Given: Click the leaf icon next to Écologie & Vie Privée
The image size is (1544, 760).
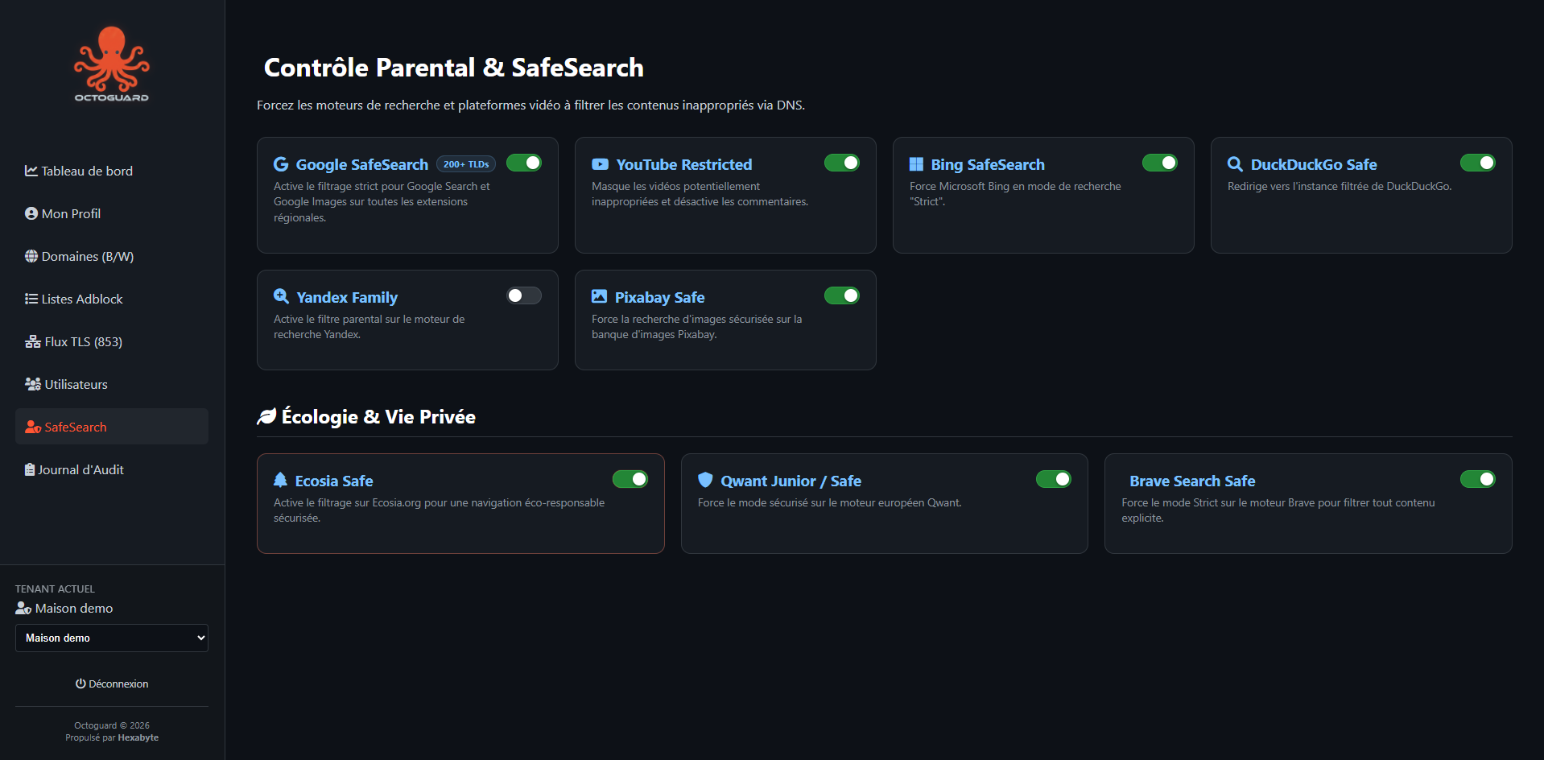Looking at the screenshot, I should click(x=266, y=415).
